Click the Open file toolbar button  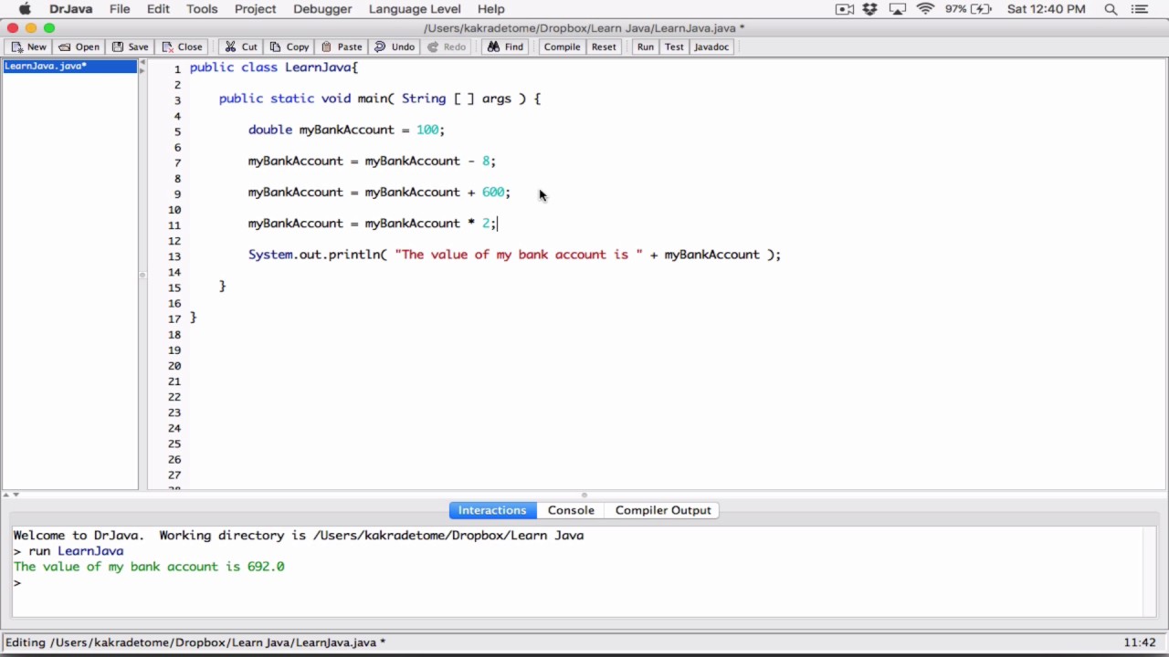click(x=79, y=47)
